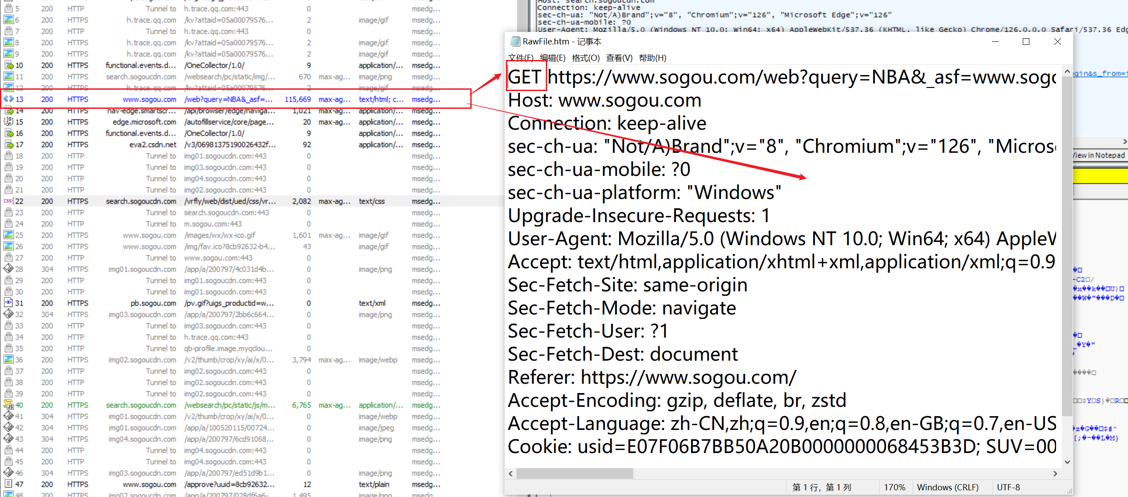Click the arrow icon of session 10
The height and width of the screenshot is (497, 1128).
point(8,65)
